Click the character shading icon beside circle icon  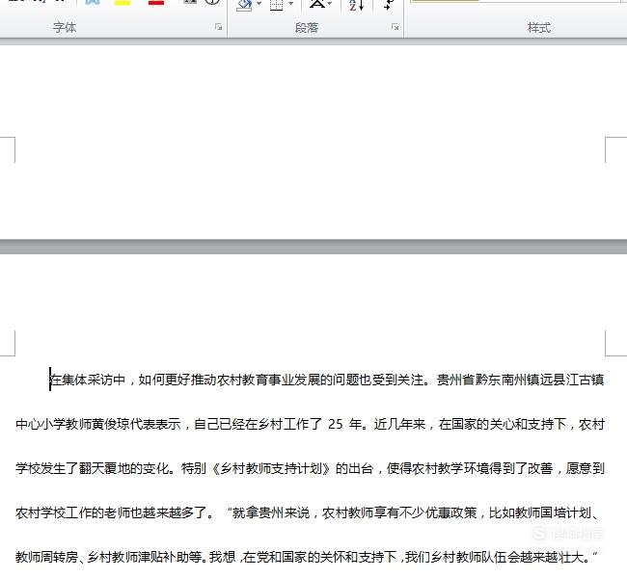pos(190,2)
